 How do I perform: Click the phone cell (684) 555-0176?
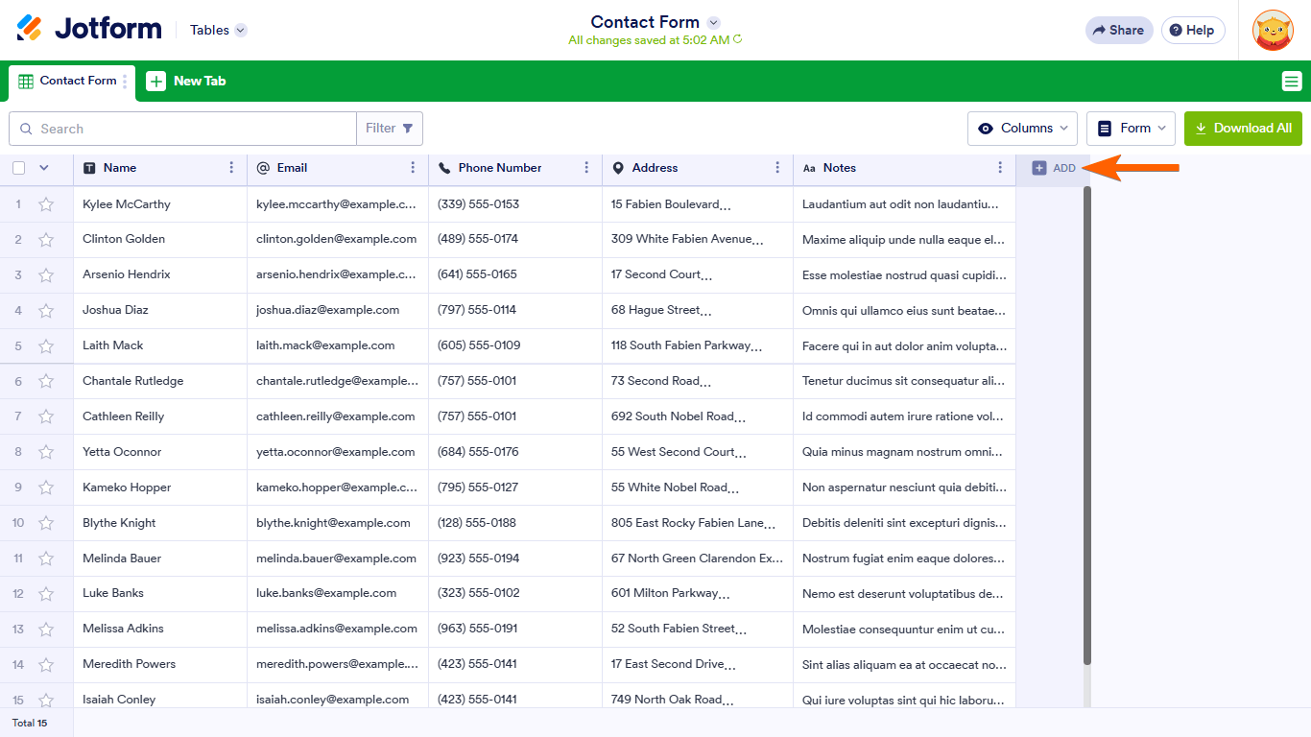pos(515,453)
